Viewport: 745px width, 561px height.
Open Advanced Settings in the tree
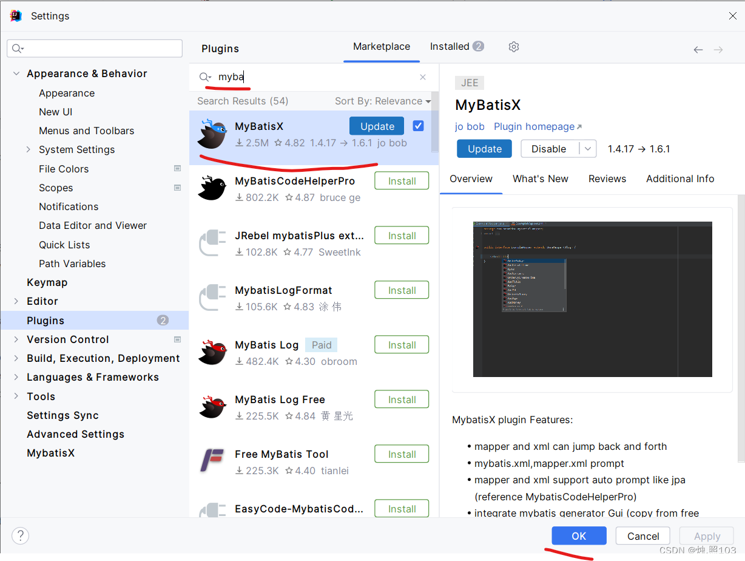tap(75, 434)
